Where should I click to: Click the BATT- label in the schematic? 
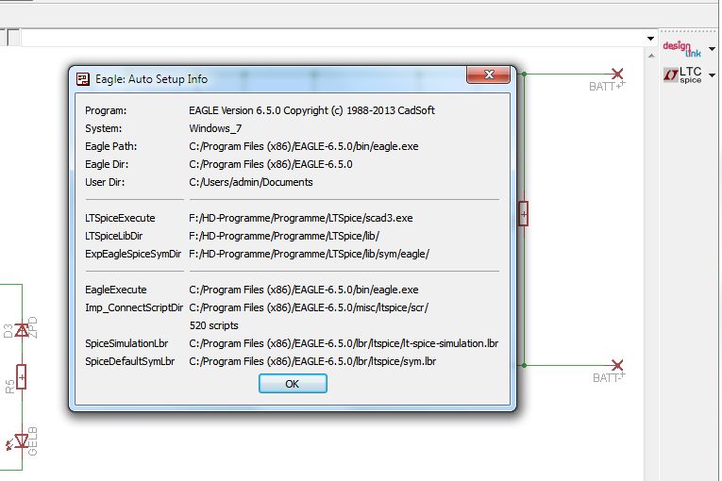tap(609, 377)
